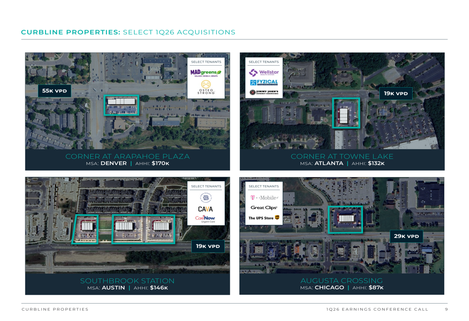Click the FYZICAL tenant logo
The width and height of the screenshot is (469, 321).
coord(264,82)
